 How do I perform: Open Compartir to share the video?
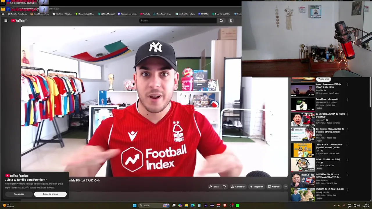click(x=238, y=187)
